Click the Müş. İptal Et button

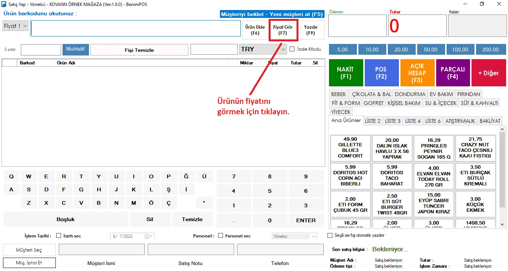29,263
